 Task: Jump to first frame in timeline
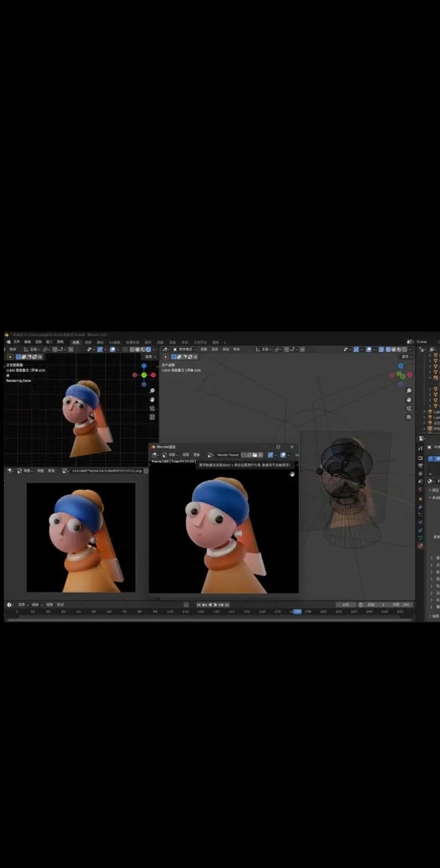pos(198,604)
